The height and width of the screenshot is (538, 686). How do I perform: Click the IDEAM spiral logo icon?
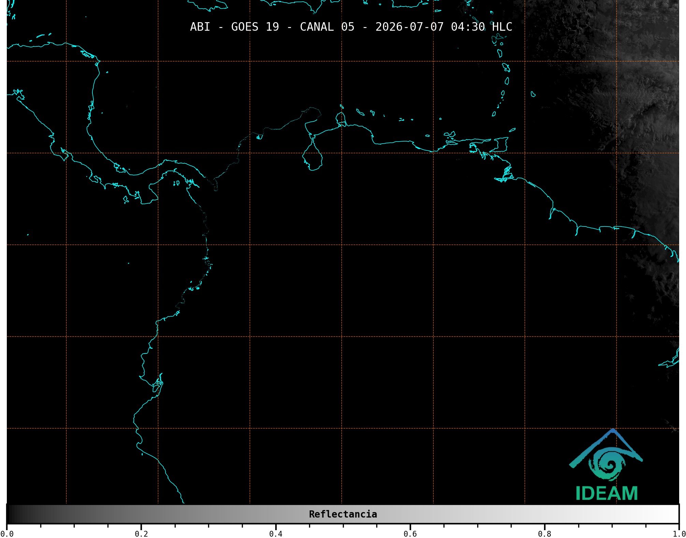click(606, 455)
